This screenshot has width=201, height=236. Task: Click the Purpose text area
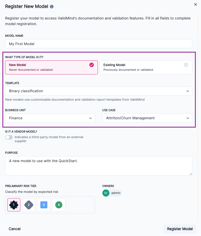pos(98,165)
